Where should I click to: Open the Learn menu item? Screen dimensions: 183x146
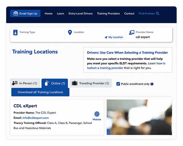tap(60, 14)
